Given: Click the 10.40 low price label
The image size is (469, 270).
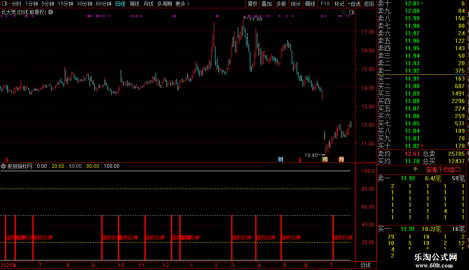Looking at the screenshot, I should coord(311,155).
